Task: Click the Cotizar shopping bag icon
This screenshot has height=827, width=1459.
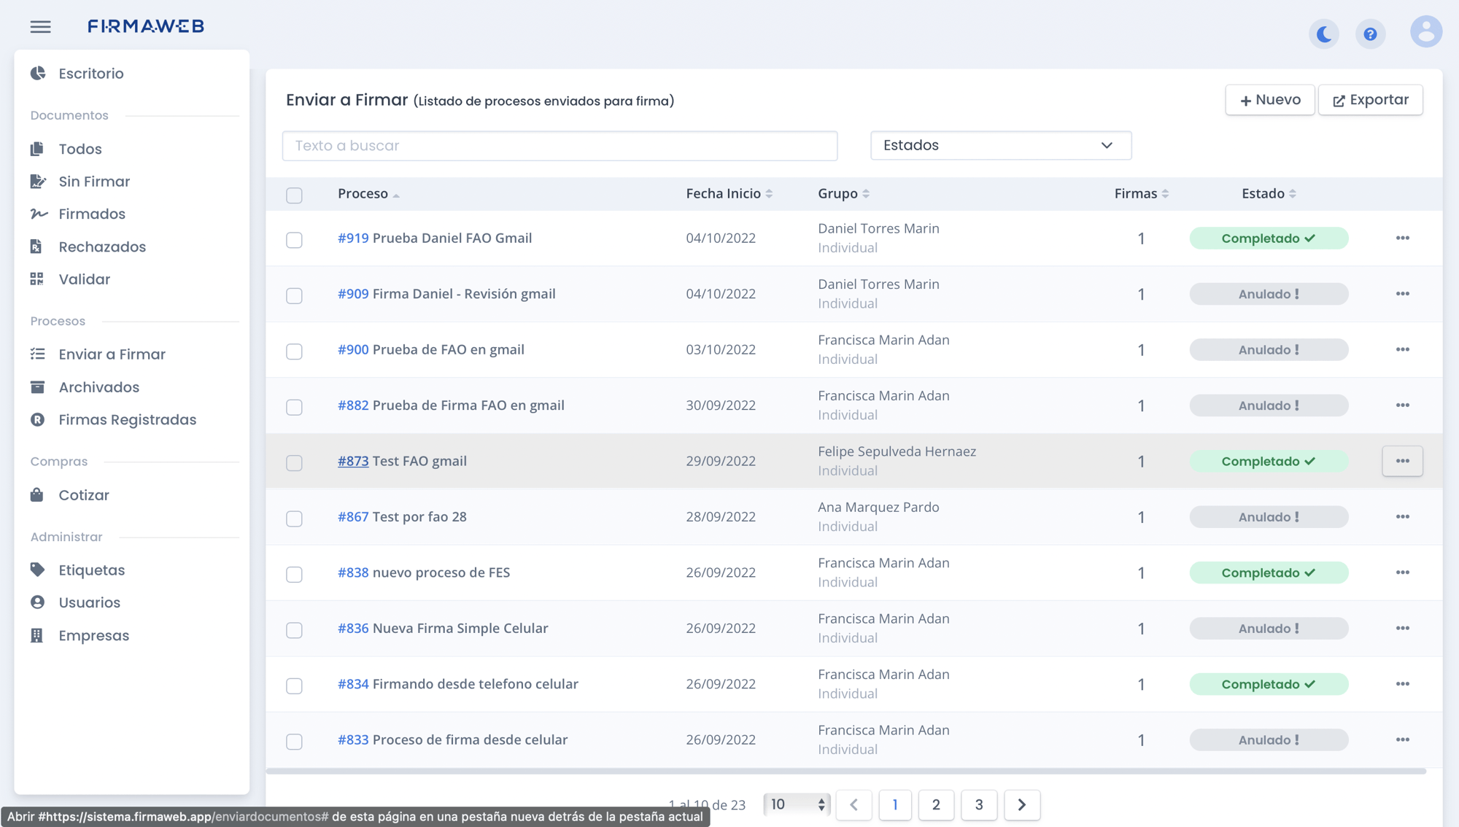Action: coord(36,494)
